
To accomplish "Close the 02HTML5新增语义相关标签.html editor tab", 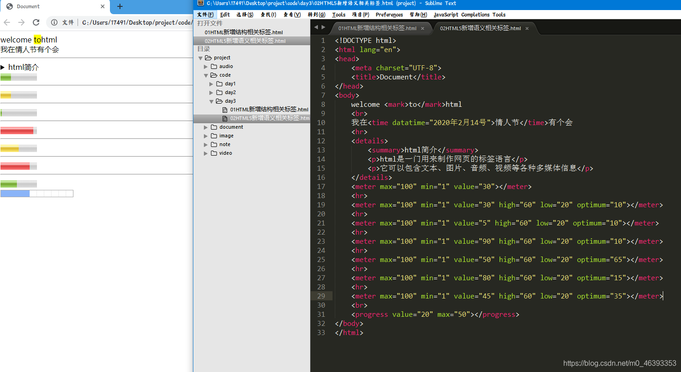I will 527,28.
